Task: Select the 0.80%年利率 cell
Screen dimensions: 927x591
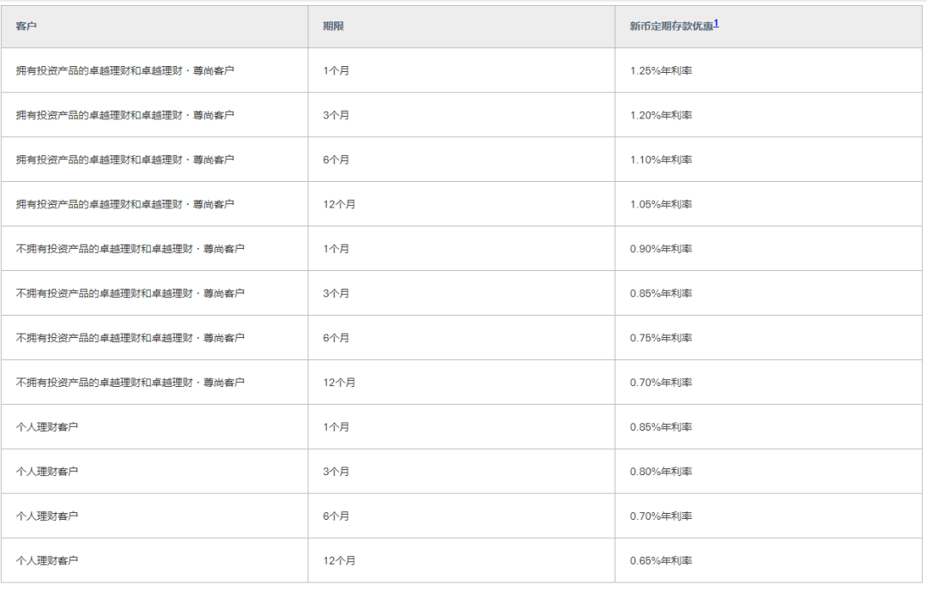Action: (661, 472)
